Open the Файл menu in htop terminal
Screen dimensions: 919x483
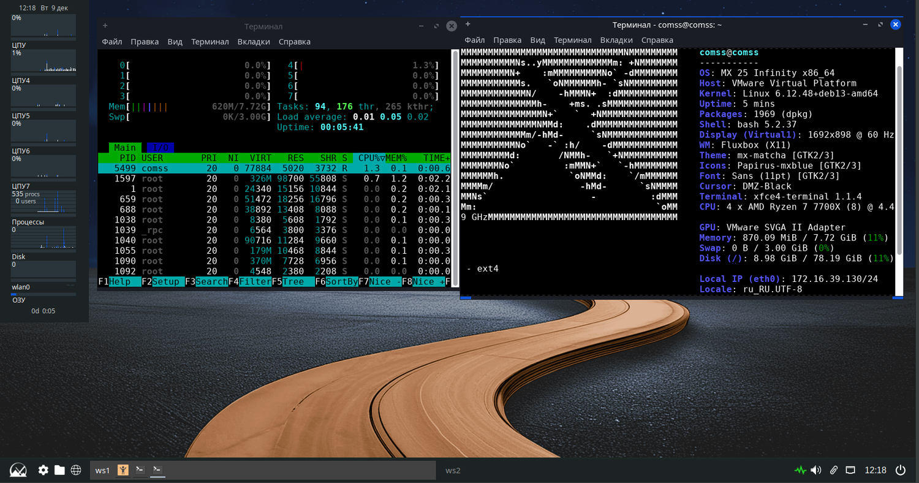[112, 42]
